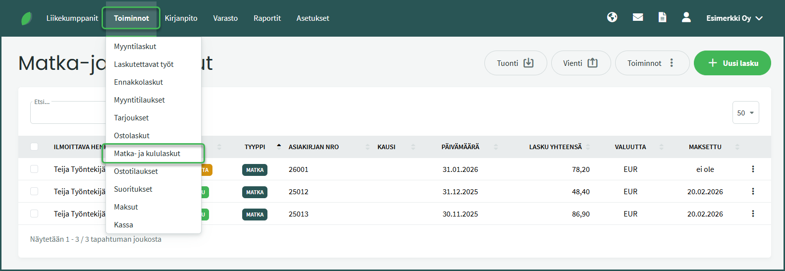Sort by Päivämäärä column header
Viewport: 785px width, 271px height.
[x=460, y=147]
